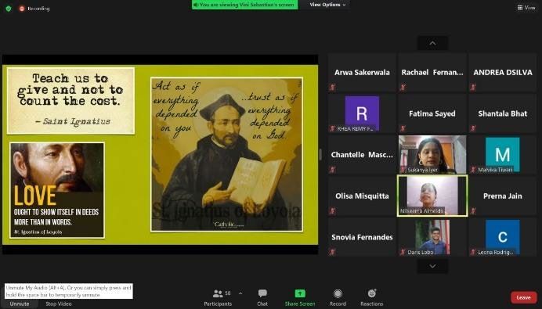Open the Reactions smiley icon
The height and width of the screenshot is (309, 542).
coord(372,293)
